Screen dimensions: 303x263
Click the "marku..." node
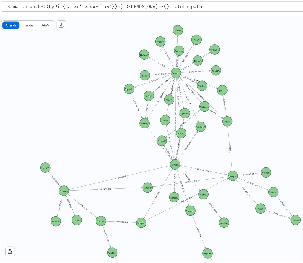(x=224, y=223)
